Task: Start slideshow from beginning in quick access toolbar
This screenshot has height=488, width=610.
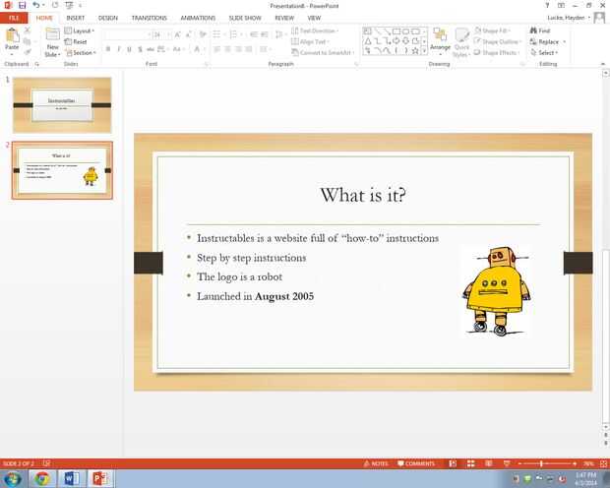Action: tap(69, 6)
